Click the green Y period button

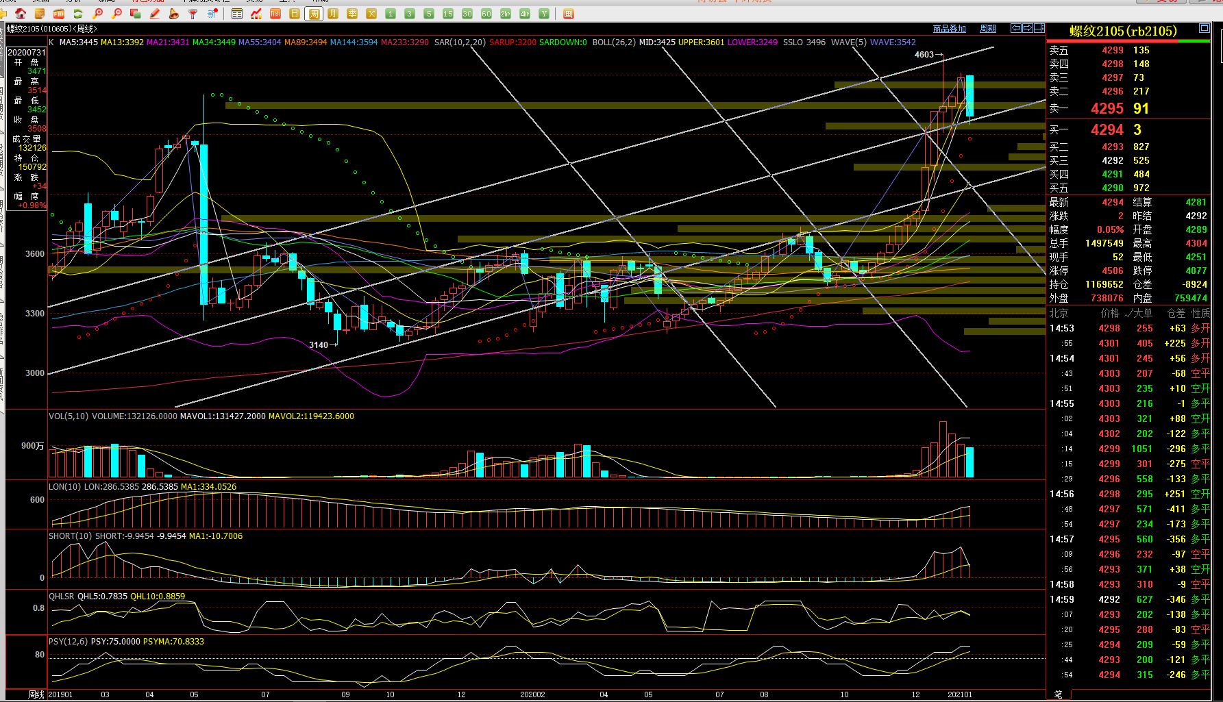pyautogui.click(x=544, y=14)
